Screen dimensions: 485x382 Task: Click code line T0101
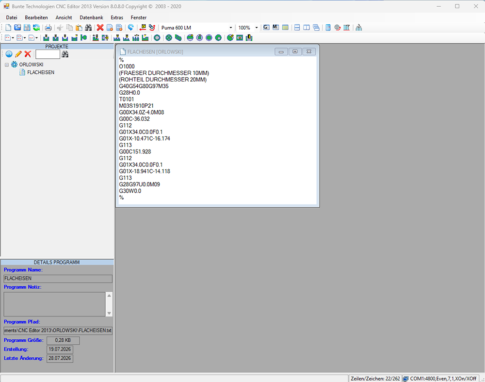127,100
